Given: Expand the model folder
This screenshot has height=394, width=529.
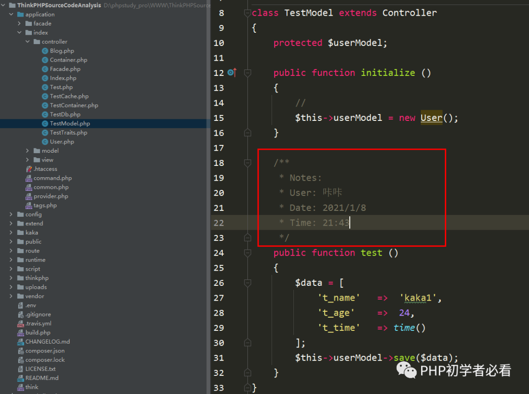Looking at the screenshot, I should click(27, 151).
